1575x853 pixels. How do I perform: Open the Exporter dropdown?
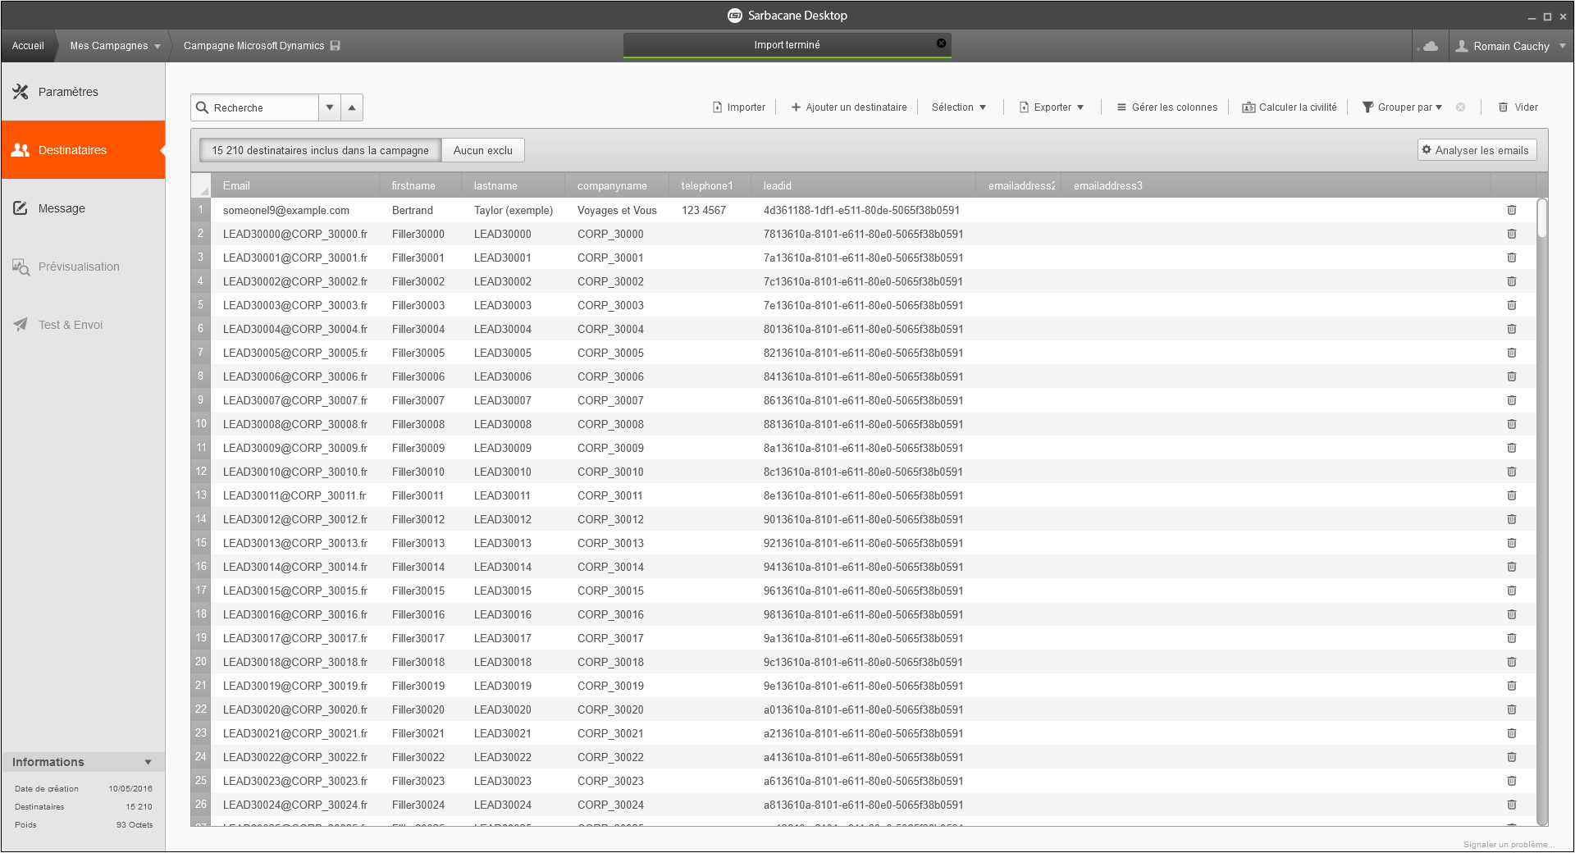click(1052, 107)
